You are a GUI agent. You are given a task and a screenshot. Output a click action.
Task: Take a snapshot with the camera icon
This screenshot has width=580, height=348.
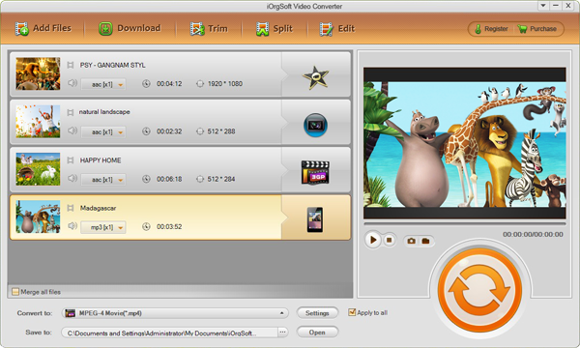(x=412, y=241)
